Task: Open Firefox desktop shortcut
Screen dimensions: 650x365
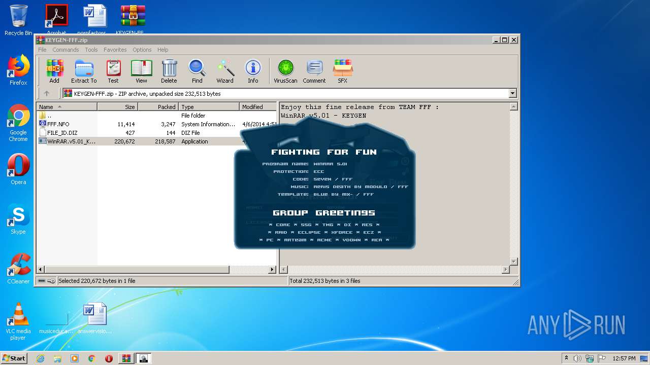Action: click(x=18, y=70)
